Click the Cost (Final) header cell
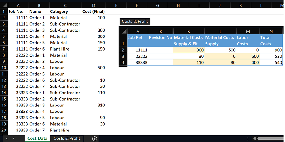Screen dimensions: 285x142 pyautogui.click(x=94, y=11)
